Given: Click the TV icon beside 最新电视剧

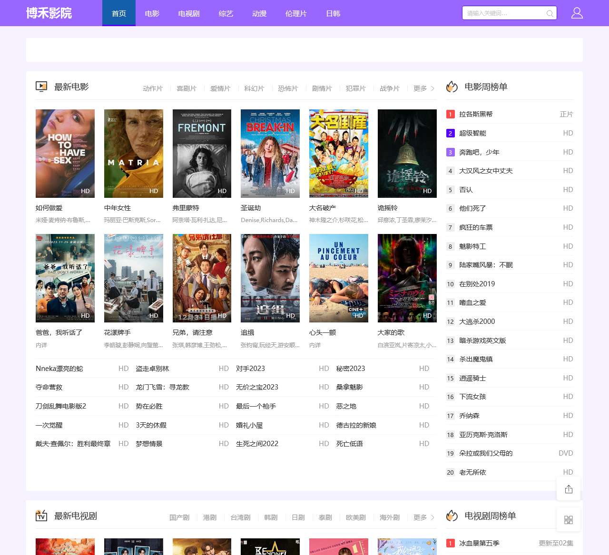Looking at the screenshot, I should point(41,516).
